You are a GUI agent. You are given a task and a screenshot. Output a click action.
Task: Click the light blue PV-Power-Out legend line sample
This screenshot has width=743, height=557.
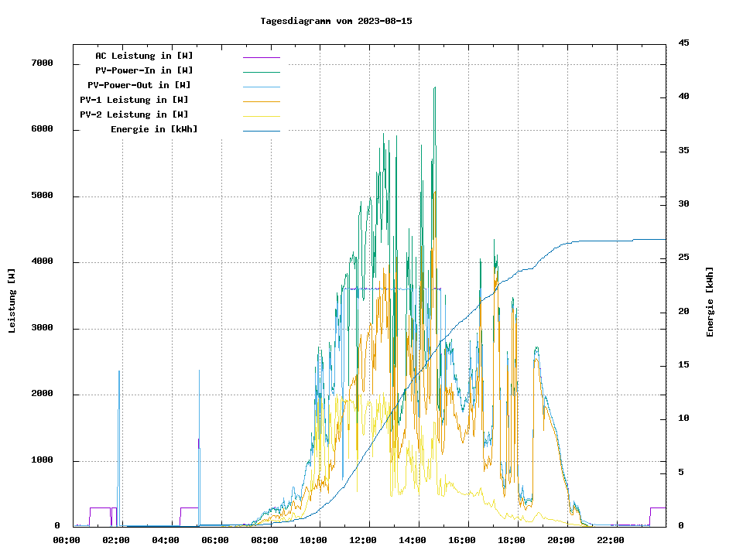point(261,87)
